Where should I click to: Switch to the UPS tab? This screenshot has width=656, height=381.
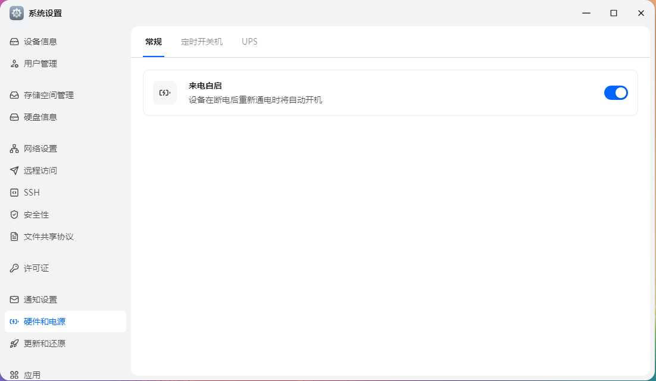click(249, 42)
